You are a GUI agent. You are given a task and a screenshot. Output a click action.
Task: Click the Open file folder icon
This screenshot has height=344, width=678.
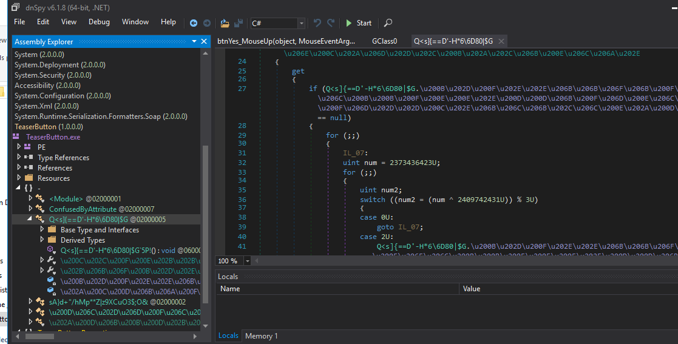pyautogui.click(x=225, y=23)
